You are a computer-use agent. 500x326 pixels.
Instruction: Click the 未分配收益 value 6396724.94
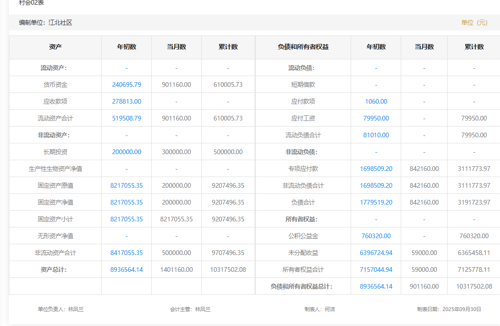click(376, 253)
